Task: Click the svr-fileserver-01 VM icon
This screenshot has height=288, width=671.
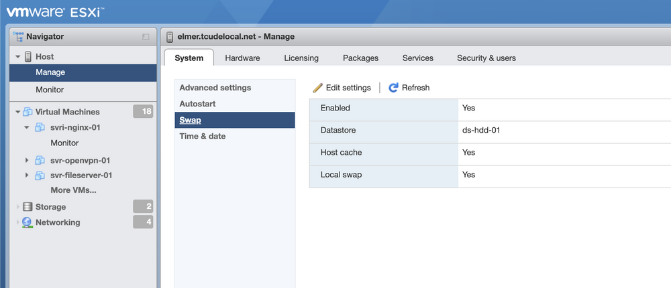Action: click(40, 175)
